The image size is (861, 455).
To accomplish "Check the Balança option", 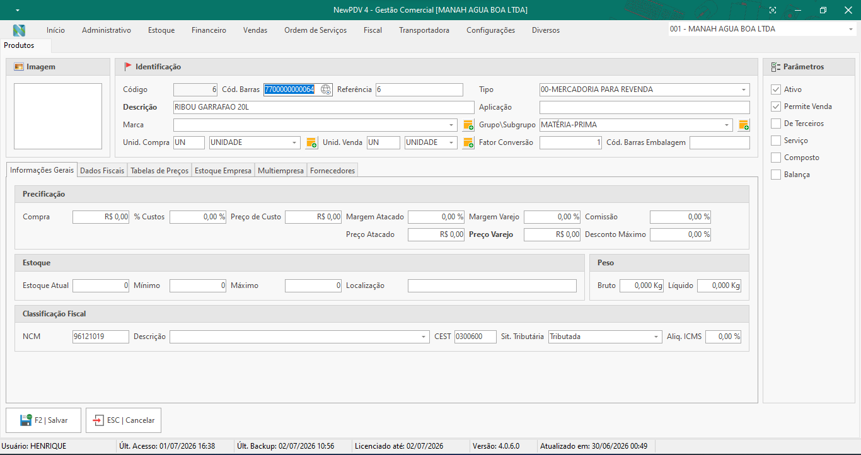I will pos(776,175).
